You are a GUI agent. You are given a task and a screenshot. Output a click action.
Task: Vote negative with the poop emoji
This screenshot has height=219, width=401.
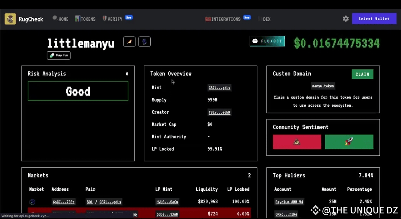[x=297, y=142]
